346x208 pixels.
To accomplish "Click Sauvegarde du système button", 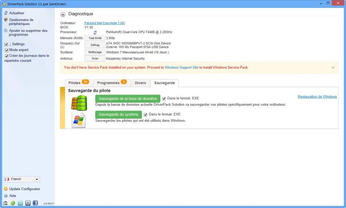I will coord(119,114).
